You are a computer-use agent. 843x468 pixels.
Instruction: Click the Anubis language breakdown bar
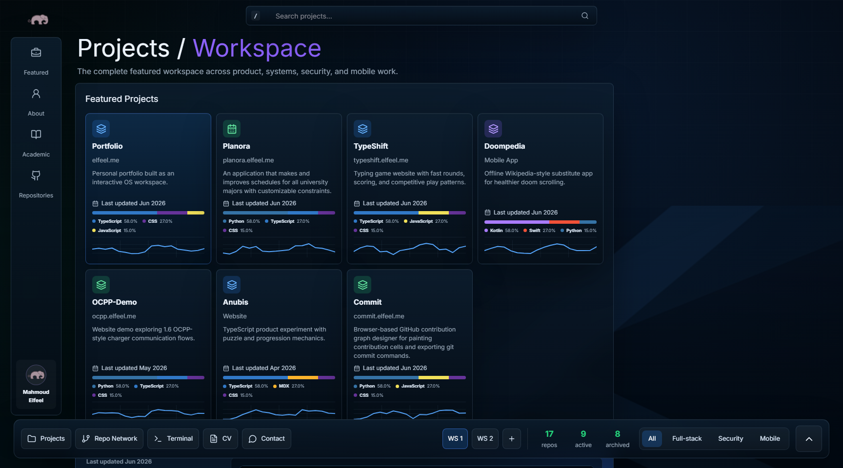click(279, 378)
